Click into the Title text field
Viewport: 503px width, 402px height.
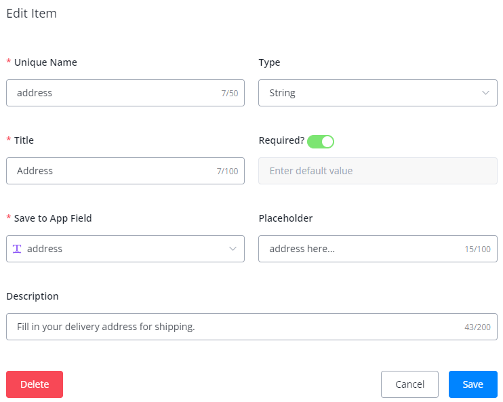pos(112,171)
